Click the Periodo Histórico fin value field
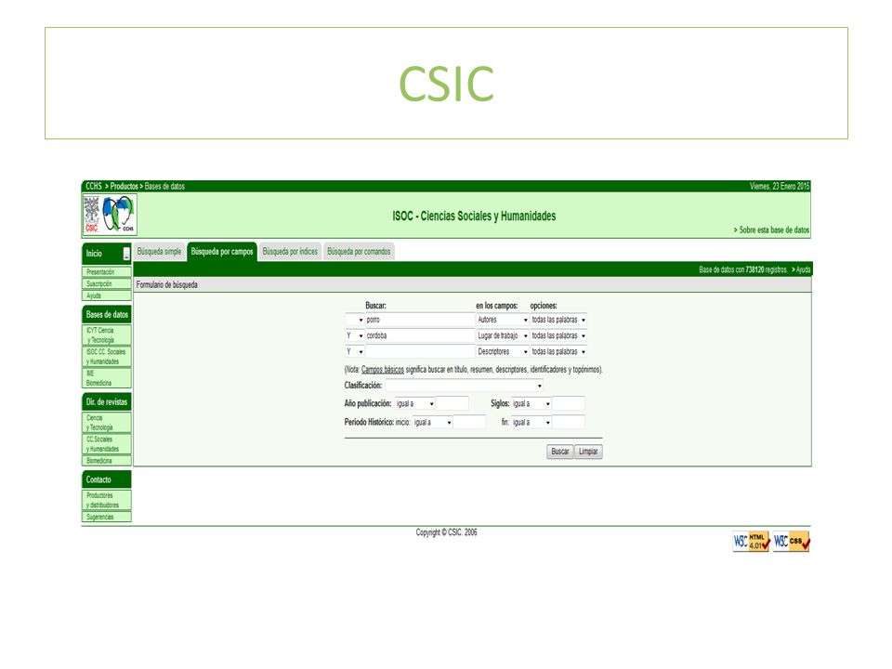 click(x=569, y=423)
